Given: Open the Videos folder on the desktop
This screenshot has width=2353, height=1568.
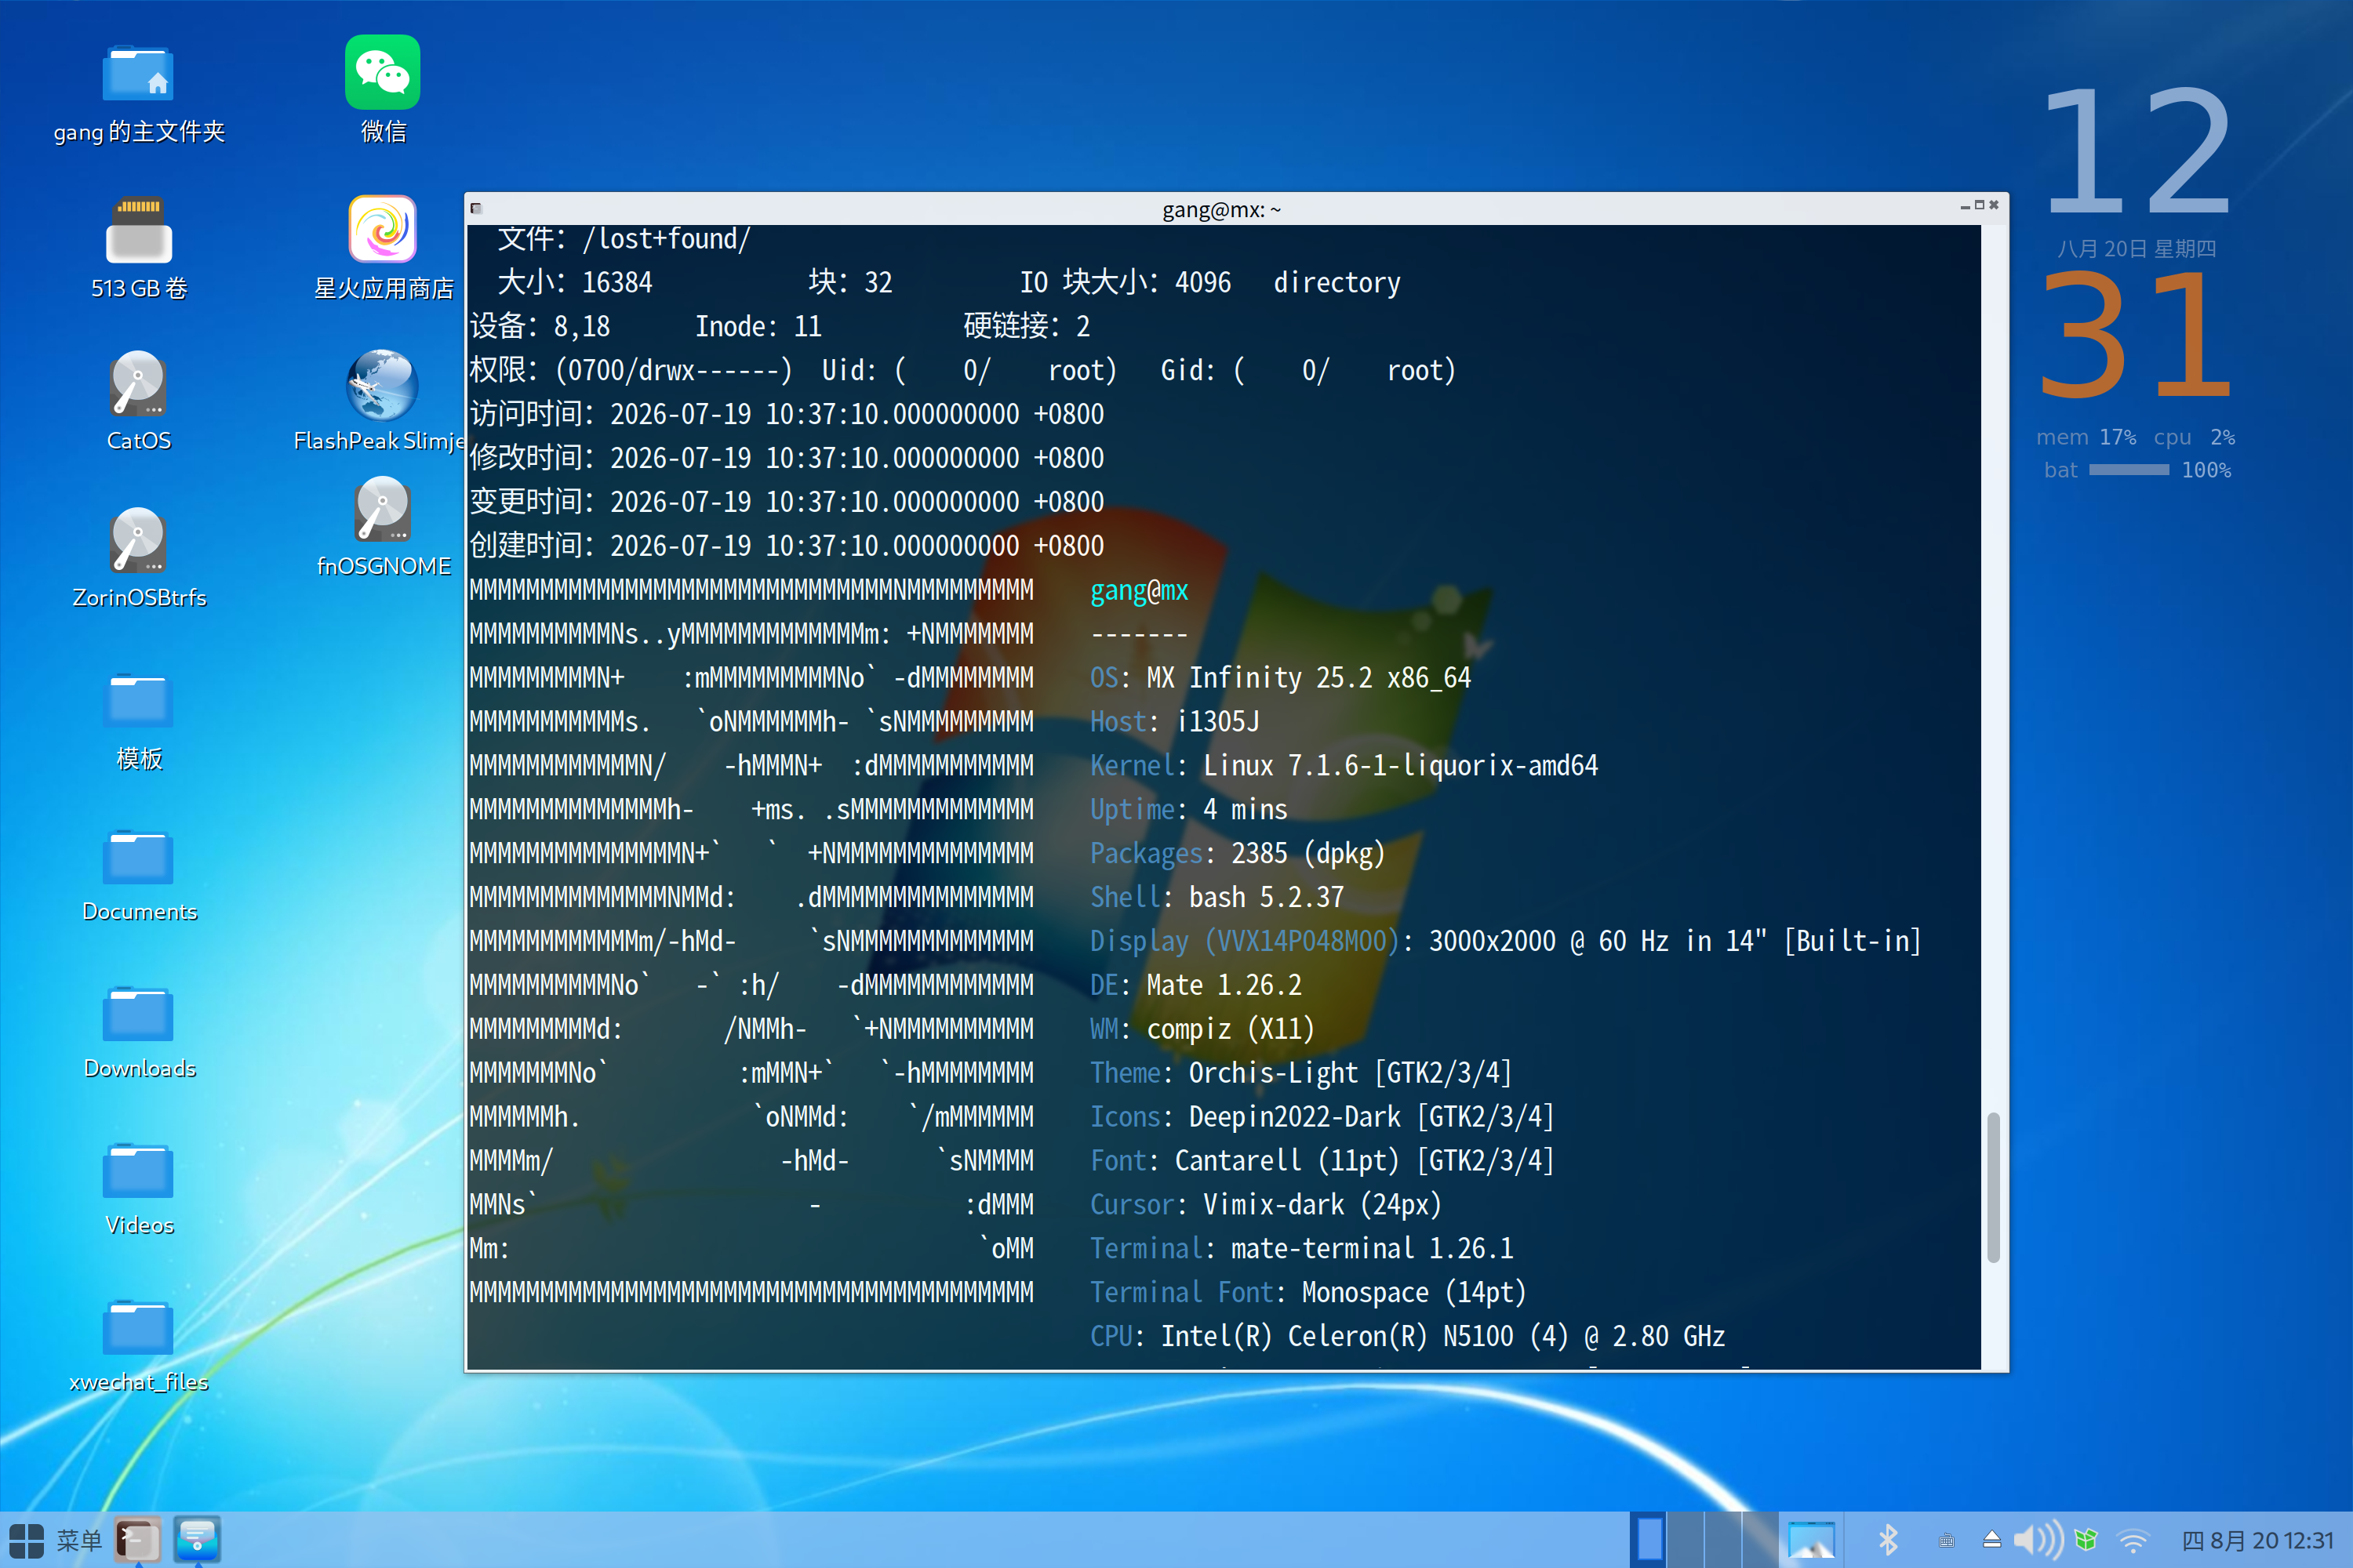Looking at the screenshot, I should [x=138, y=1171].
